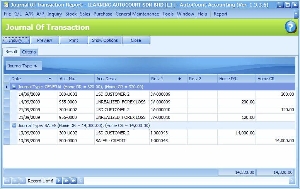Viewport: 300px width, 189px height.
Task: Collapse the GENERAL journal type group
Action: (x=14, y=87)
